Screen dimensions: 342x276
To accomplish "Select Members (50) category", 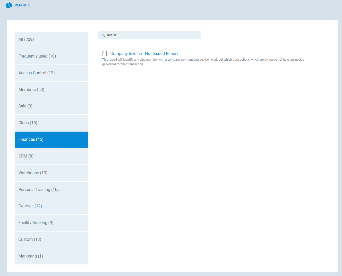I will click(x=51, y=90).
